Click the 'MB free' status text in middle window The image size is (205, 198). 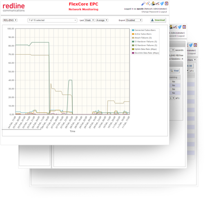coord(176,55)
